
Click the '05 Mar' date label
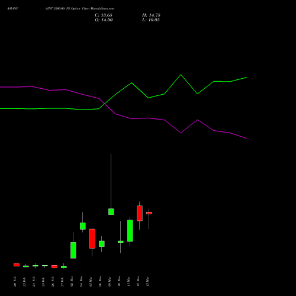coord(91,281)
